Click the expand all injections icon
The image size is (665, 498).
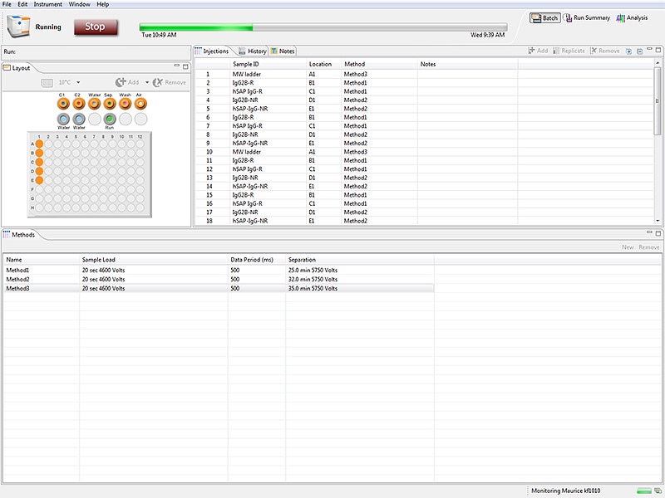coord(628,51)
